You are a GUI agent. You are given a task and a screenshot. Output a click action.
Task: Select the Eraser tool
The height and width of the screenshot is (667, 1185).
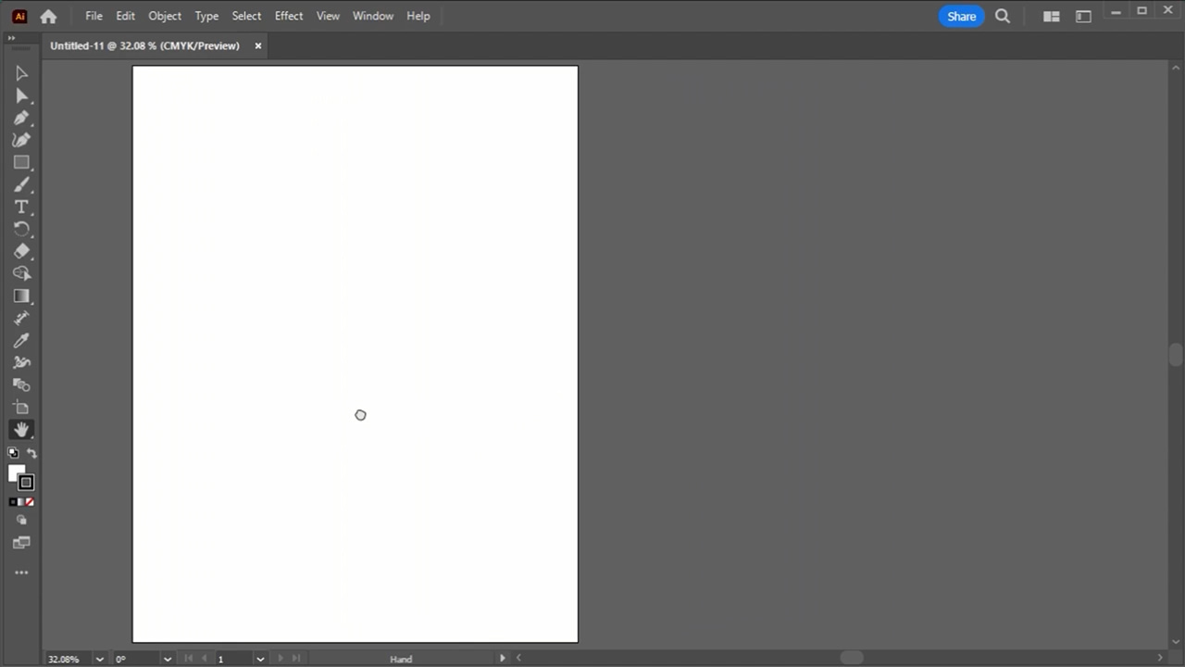pyautogui.click(x=21, y=251)
